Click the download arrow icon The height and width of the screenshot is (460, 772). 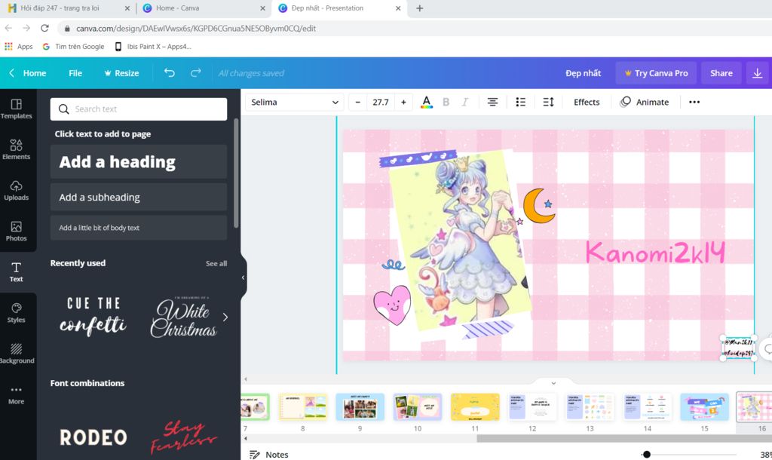tap(757, 73)
